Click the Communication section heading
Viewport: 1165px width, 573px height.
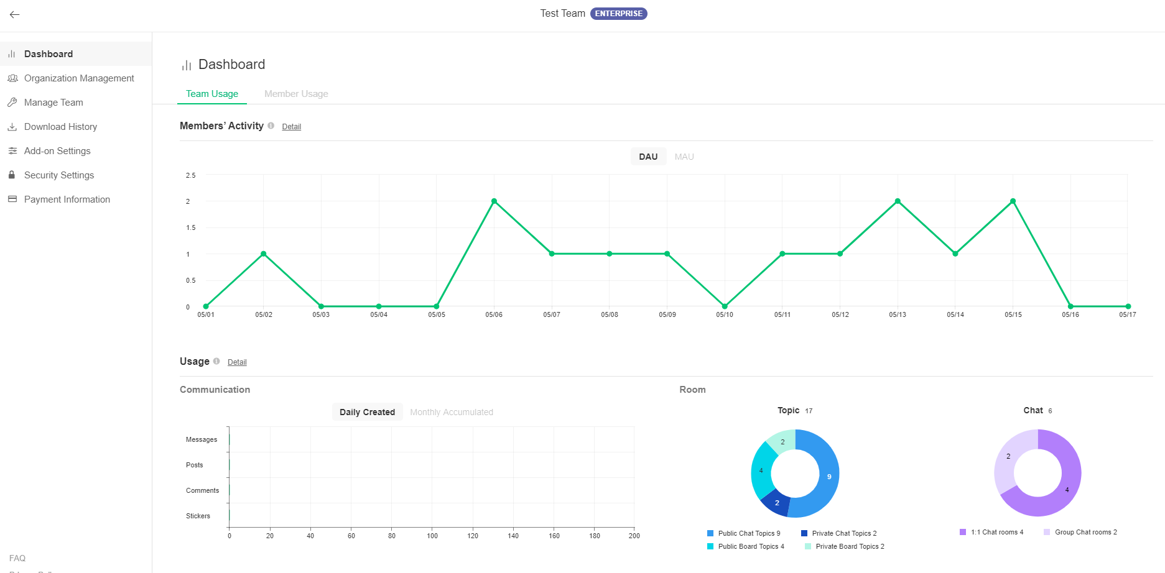215,390
